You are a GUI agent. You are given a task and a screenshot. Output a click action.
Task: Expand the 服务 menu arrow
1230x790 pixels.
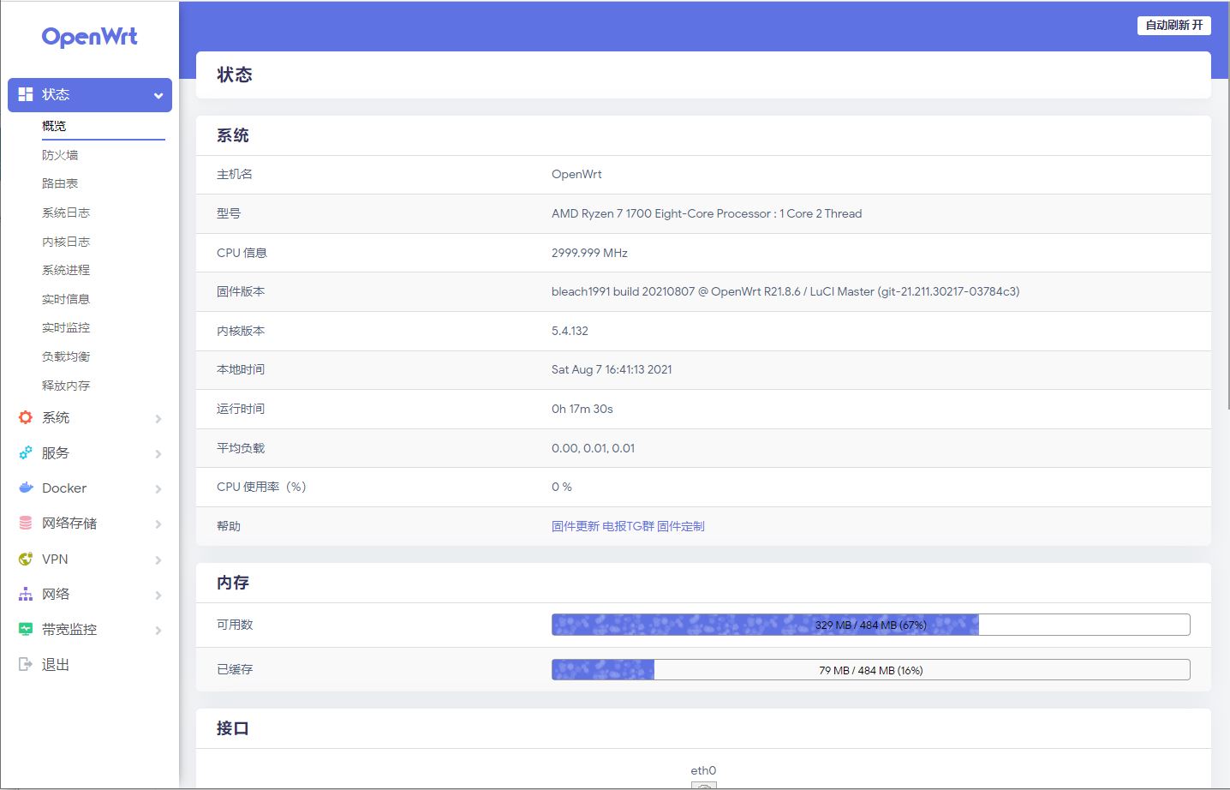pos(158,454)
